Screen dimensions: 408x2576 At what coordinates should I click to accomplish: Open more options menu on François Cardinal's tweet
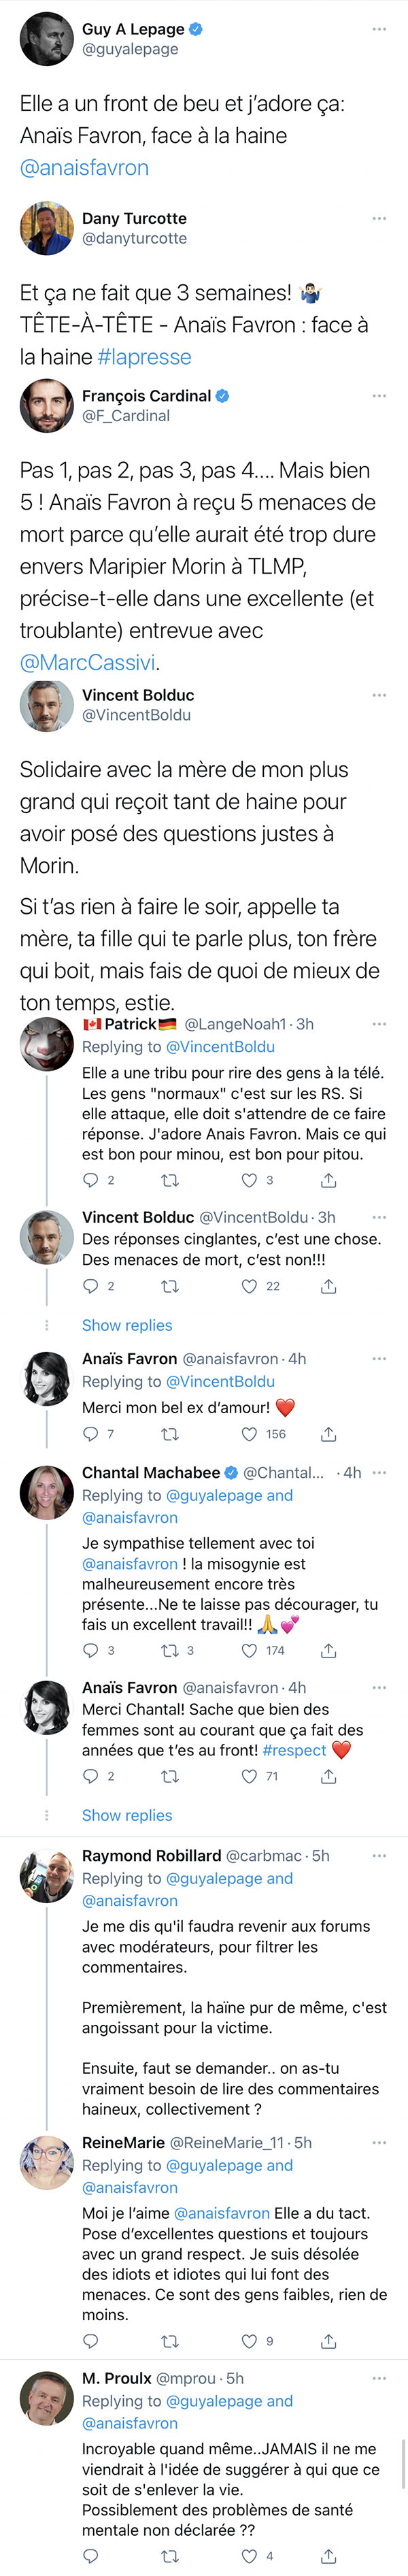(x=379, y=396)
